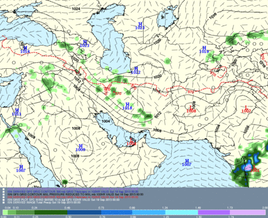This screenshot has height=218, width=268.
Task: Select the L 1008 low pressure marker
Action: [x=191, y=109]
